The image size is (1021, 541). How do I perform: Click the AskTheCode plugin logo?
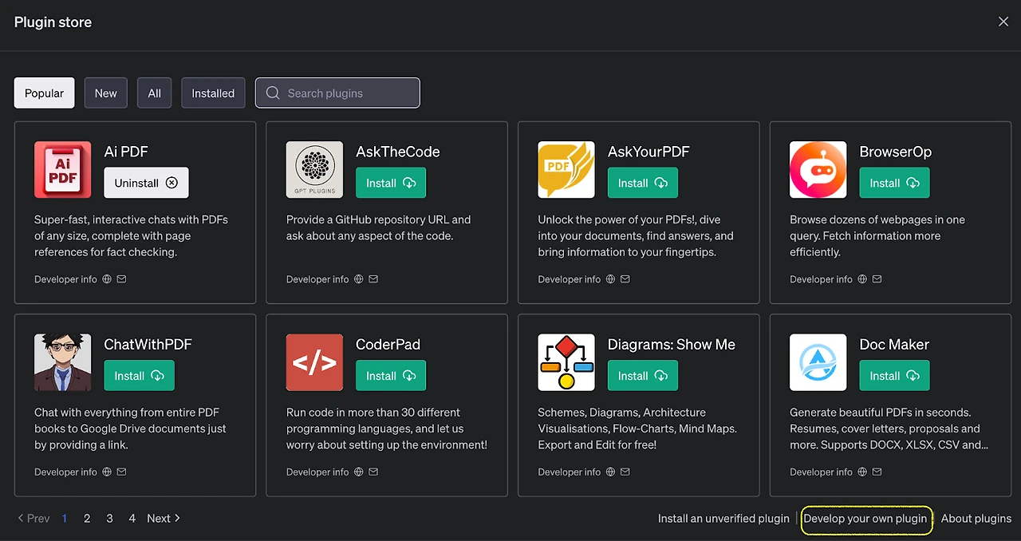pyautogui.click(x=314, y=170)
